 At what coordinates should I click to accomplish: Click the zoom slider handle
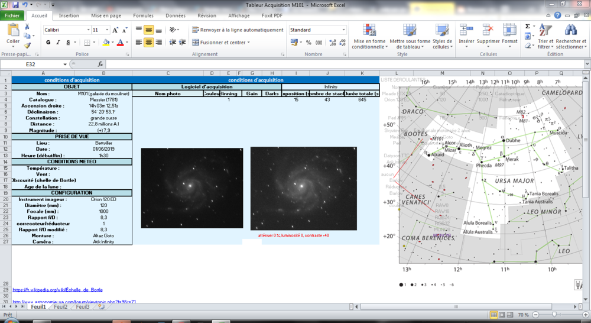(x=554, y=315)
